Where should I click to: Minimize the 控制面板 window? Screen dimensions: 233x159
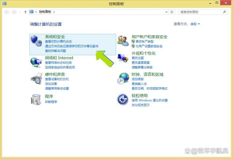(210, 3)
